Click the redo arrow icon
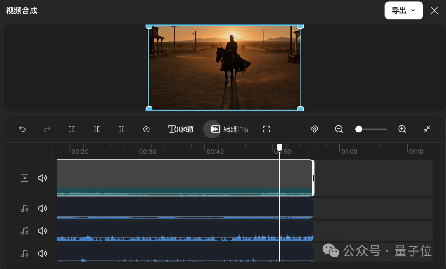This screenshot has height=269, width=446. pyautogui.click(x=47, y=129)
